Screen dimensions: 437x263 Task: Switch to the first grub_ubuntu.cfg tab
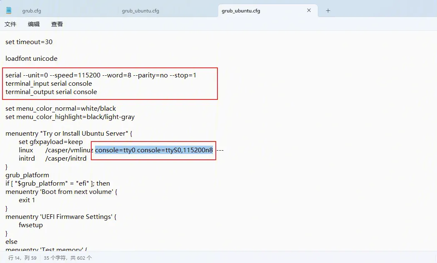click(x=140, y=11)
